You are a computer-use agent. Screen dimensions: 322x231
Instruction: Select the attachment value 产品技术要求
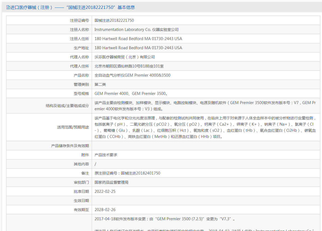(x=106, y=155)
